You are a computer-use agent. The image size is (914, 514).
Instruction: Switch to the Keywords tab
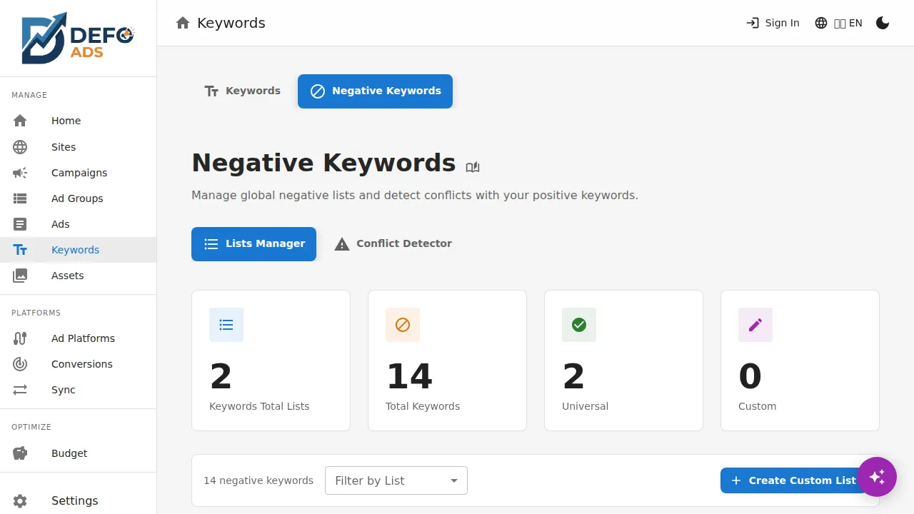click(x=242, y=91)
